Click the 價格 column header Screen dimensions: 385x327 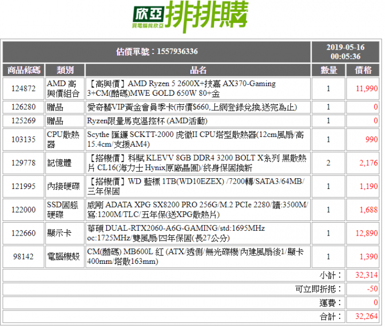pos(363,70)
